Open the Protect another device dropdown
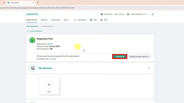Image resolution: width=184 pixels, height=103 pixels. [x=139, y=56]
